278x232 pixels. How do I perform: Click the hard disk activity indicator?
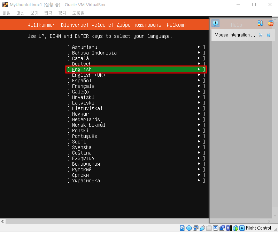coord(182,228)
